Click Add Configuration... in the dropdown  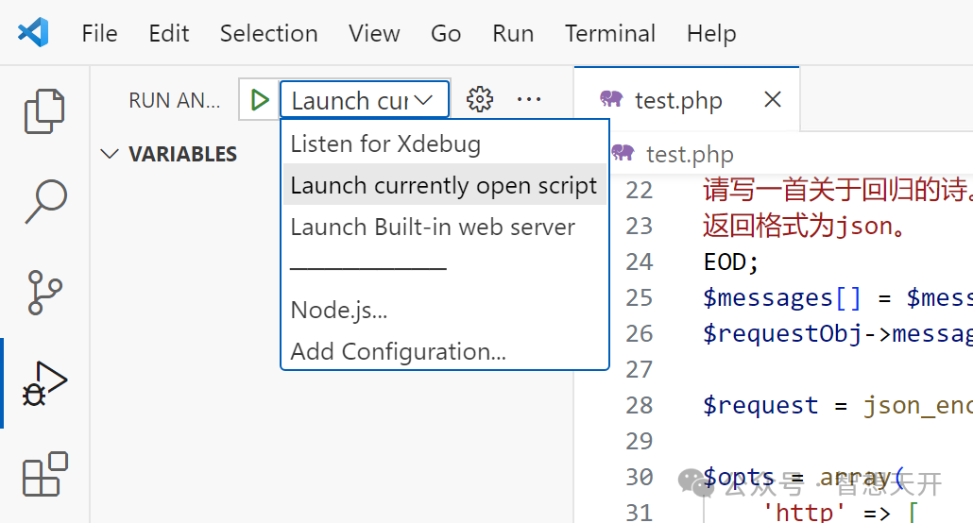[x=398, y=351]
